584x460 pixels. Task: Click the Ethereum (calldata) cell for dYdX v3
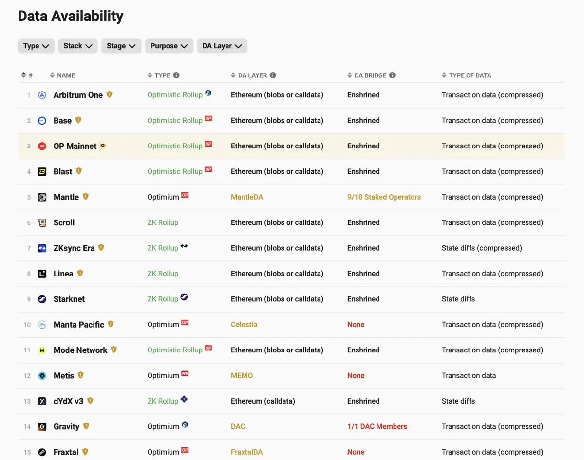click(x=263, y=401)
